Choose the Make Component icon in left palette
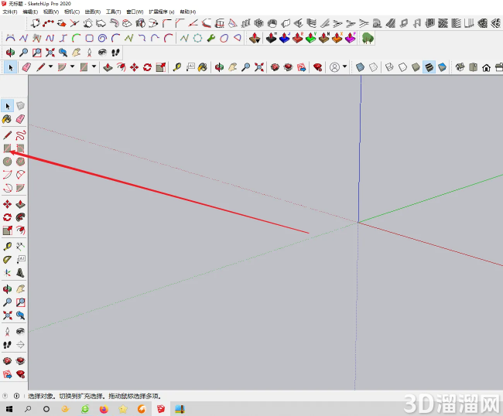The image size is (503, 416). pos(20,106)
